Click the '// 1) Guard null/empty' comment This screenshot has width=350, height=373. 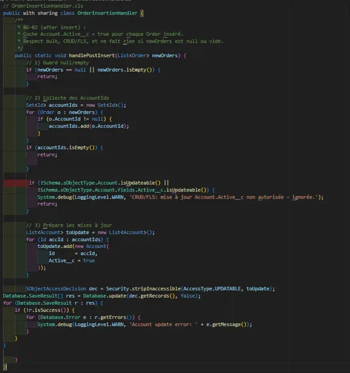click(57, 63)
